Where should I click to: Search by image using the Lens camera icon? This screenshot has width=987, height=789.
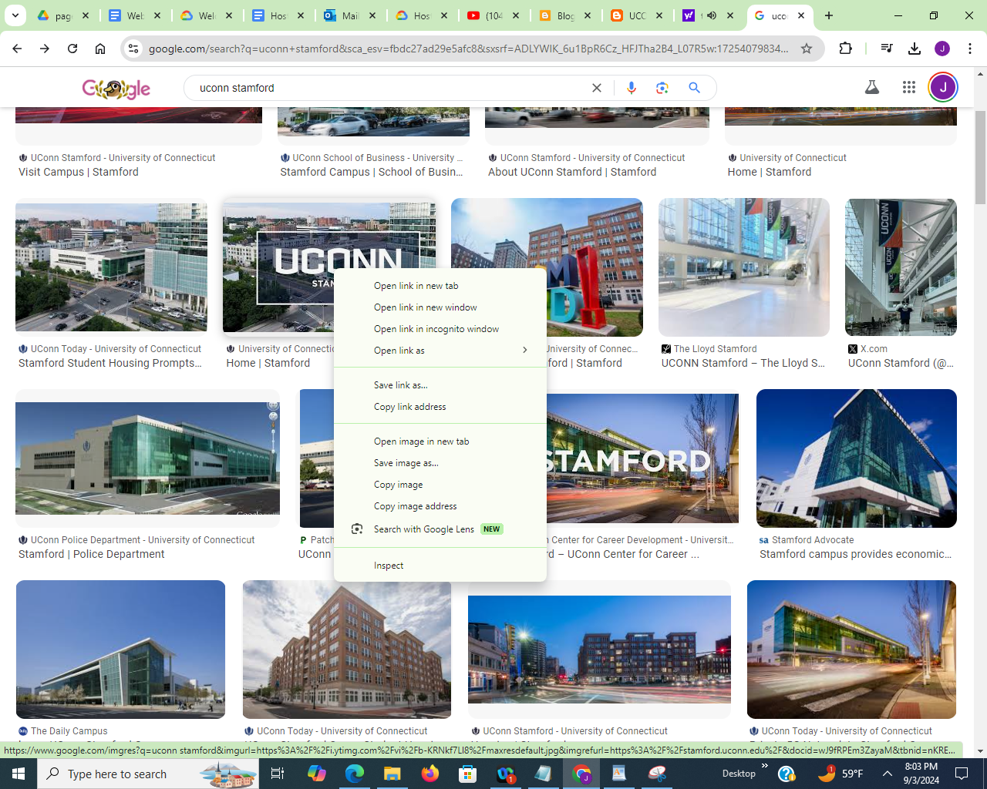click(662, 88)
